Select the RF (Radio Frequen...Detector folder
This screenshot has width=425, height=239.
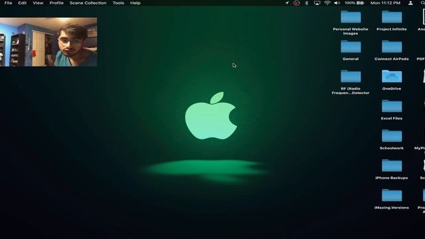351,82
